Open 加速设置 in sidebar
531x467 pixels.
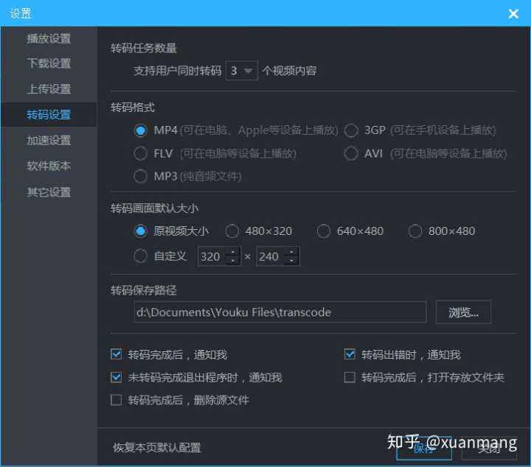click(49, 140)
